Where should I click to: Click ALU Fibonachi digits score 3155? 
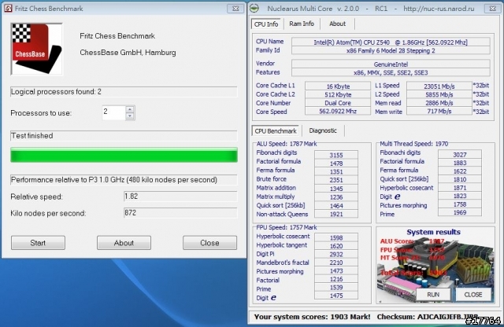click(336, 155)
